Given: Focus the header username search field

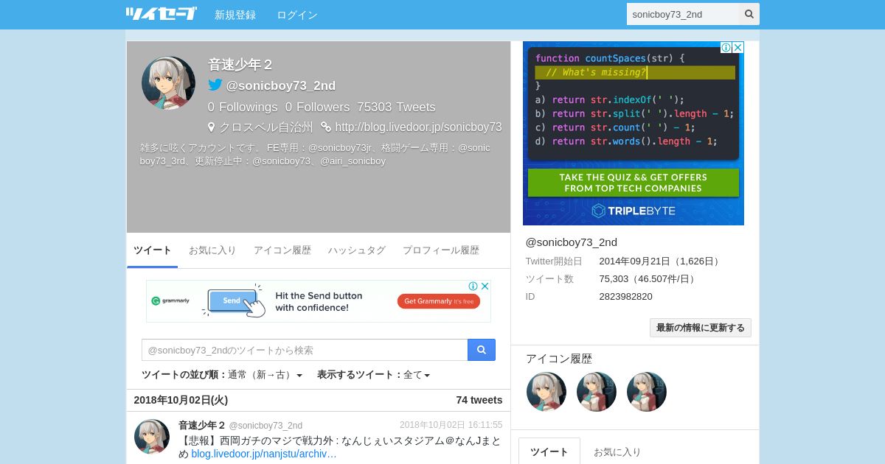Looking at the screenshot, I should (x=683, y=14).
